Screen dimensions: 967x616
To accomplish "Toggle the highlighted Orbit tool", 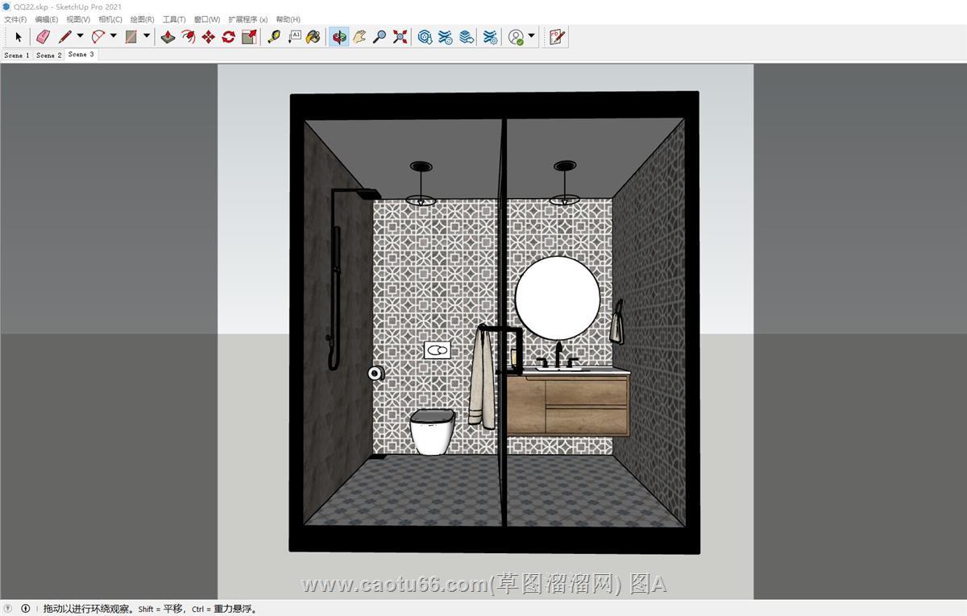I will pos(339,37).
